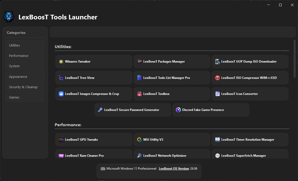The height and width of the screenshot is (181, 298).
Task: Click the 'Categories' sidebar heading
Action: pos(16,33)
